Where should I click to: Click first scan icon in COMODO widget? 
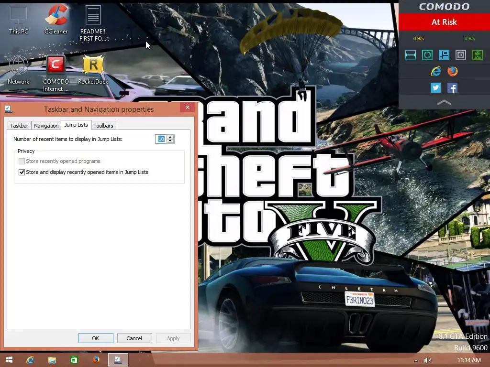[x=410, y=55]
